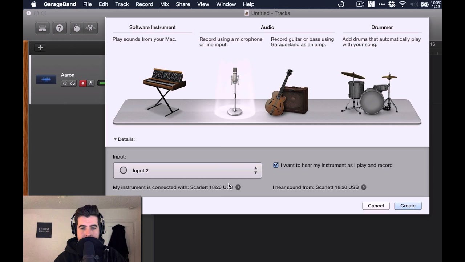Click the Audio heading
The width and height of the screenshot is (465, 262).
pyautogui.click(x=267, y=27)
